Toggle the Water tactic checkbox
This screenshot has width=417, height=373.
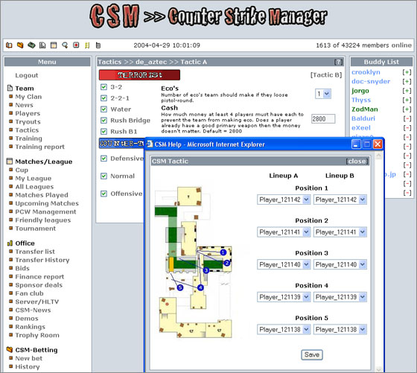(104, 109)
